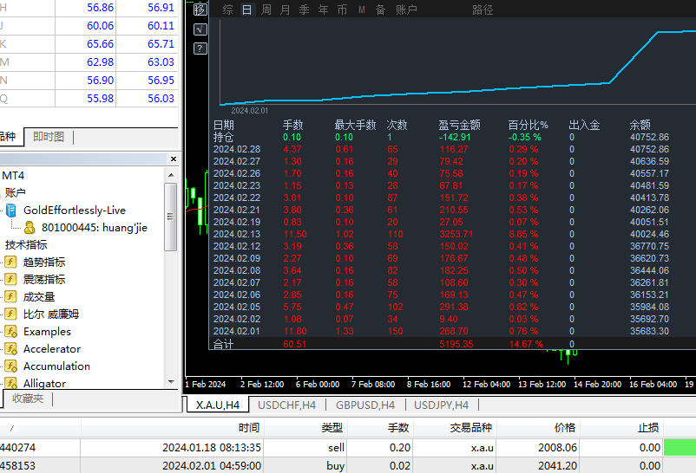Select the 季 quarterly statistics tab
Screen dimensions: 696x473
pyautogui.click(x=304, y=10)
